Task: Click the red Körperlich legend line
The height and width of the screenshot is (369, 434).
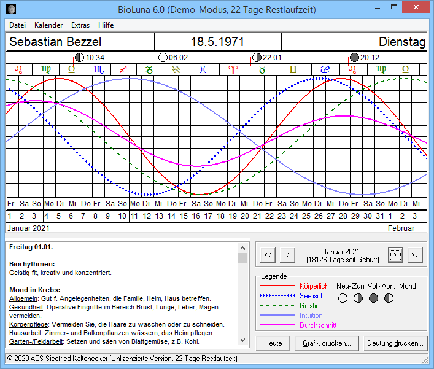Action: [x=277, y=285]
